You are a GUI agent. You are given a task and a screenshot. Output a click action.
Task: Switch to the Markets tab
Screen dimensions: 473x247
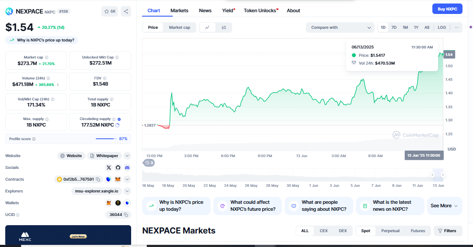179,10
